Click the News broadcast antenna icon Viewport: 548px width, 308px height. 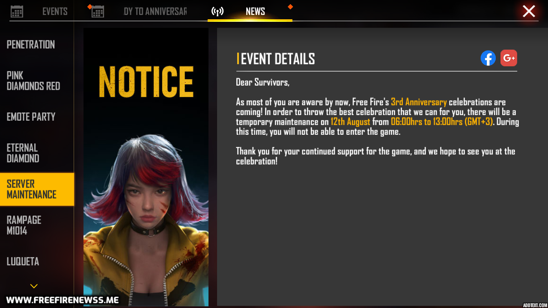[217, 12]
